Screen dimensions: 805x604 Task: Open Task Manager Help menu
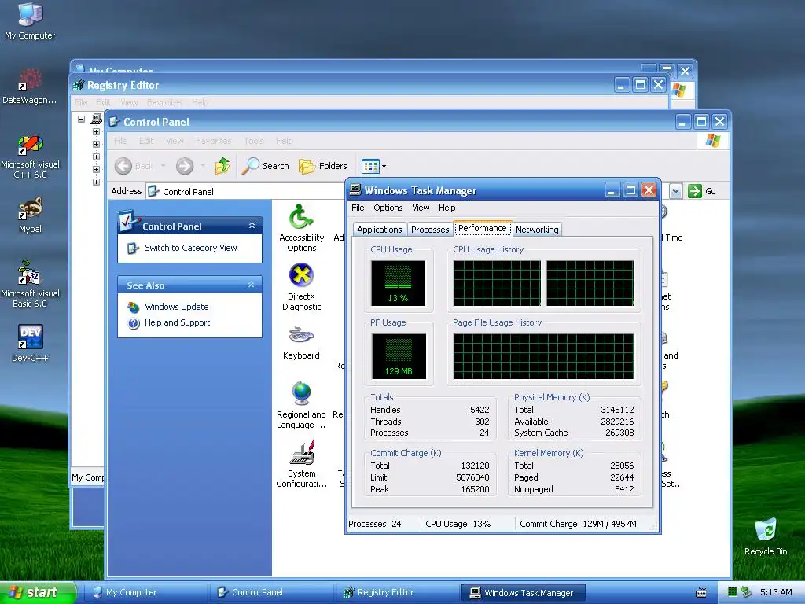click(447, 208)
